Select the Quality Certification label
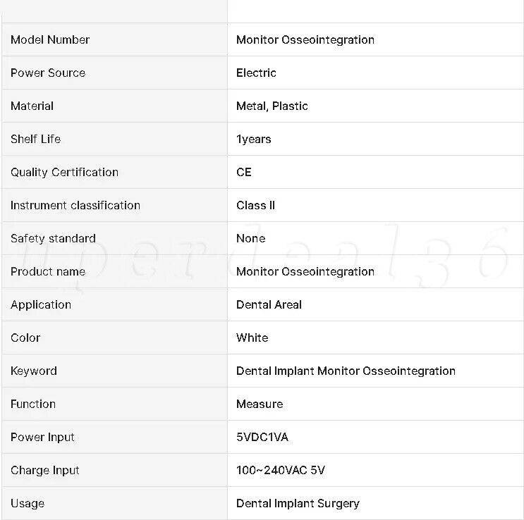Screen dimensions: 524x520 64,172
